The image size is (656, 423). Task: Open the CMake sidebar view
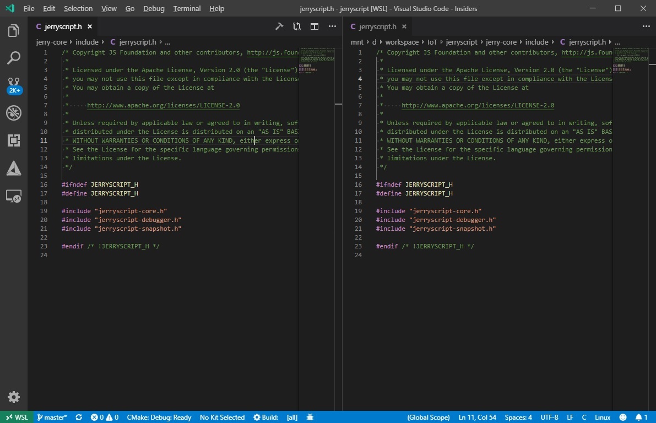coord(13,169)
